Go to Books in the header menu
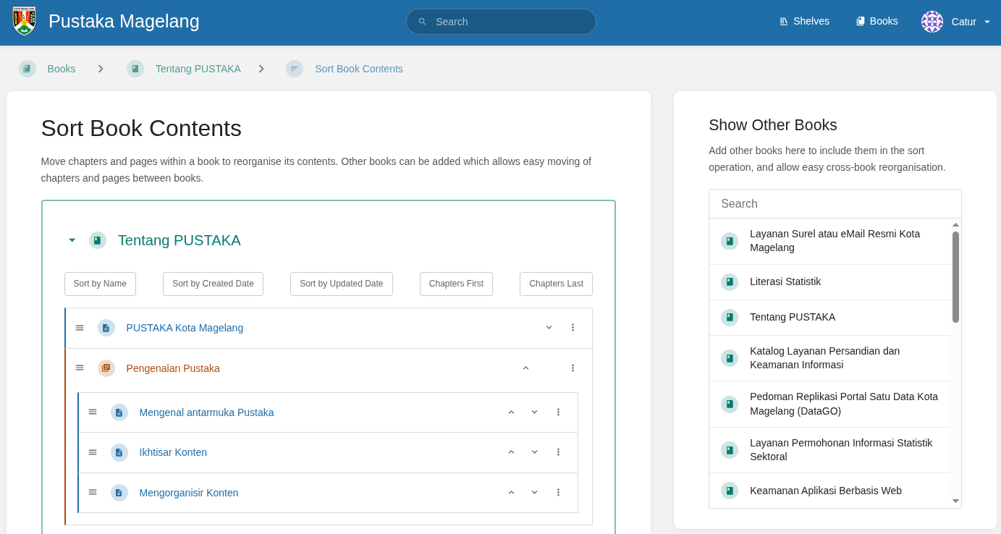Image resolution: width=1001 pixels, height=534 pixels. pos(877,21)
